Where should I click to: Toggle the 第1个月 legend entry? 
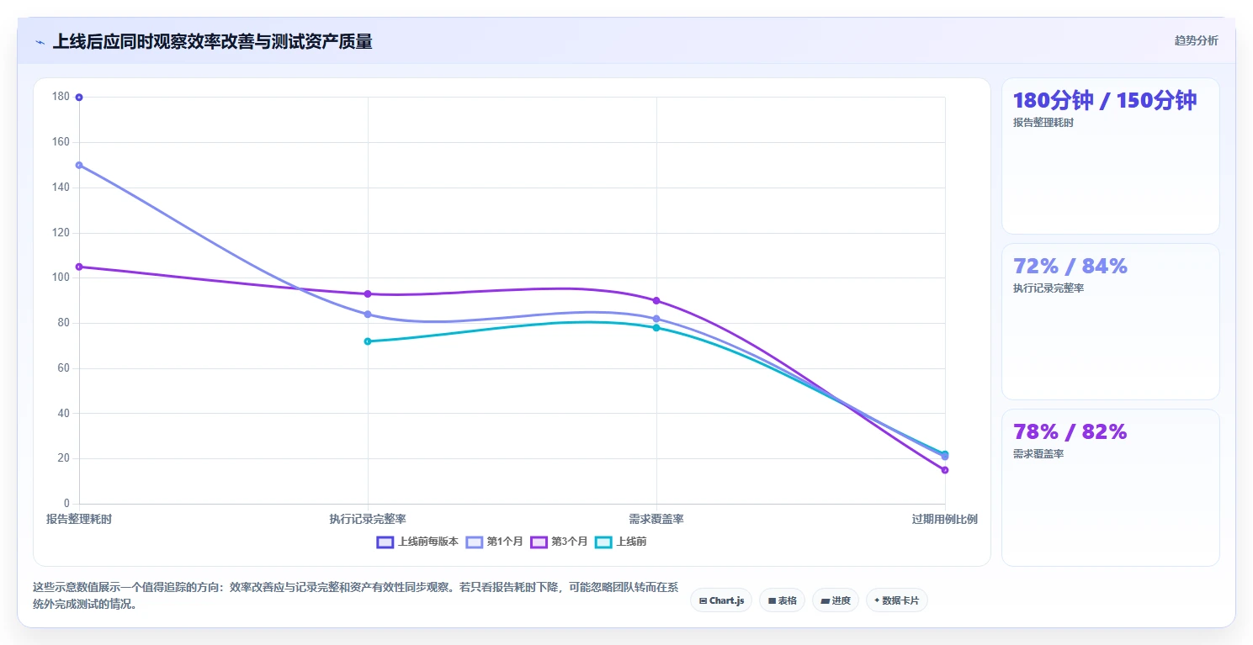[495, 542]
